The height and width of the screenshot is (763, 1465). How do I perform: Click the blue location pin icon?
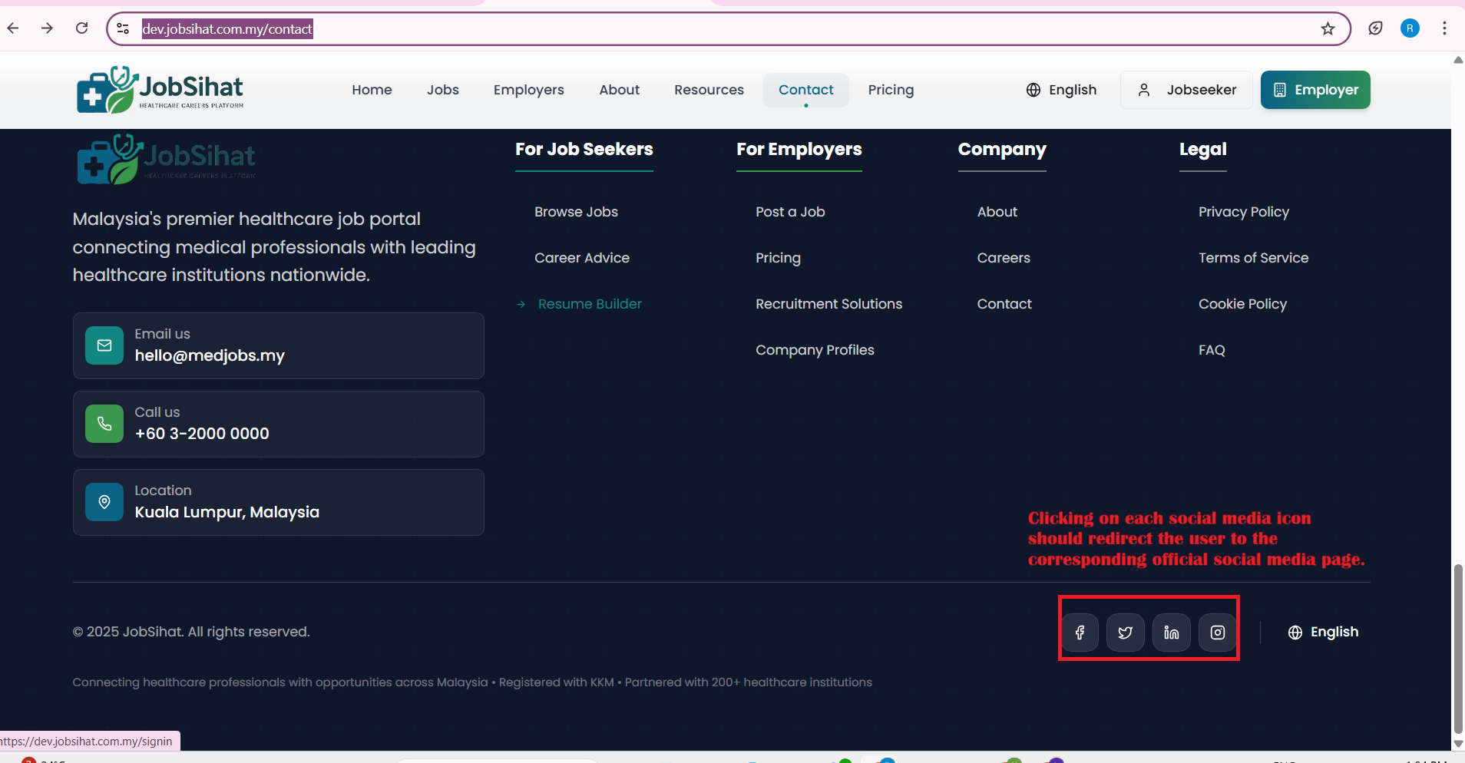coord(104,502)
